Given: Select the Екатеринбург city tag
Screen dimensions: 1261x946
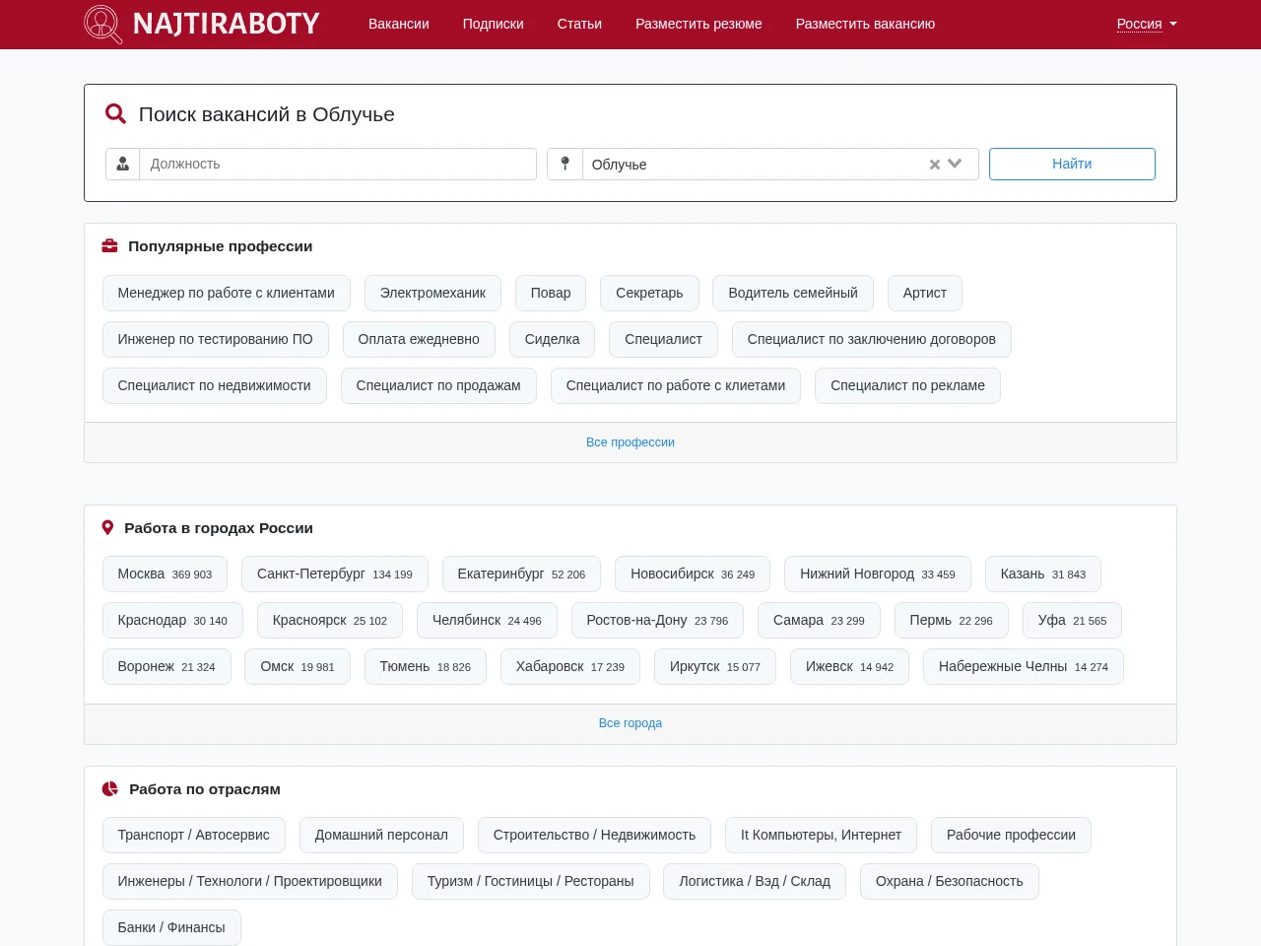Looking at the screenshot, I should [521, 574].
